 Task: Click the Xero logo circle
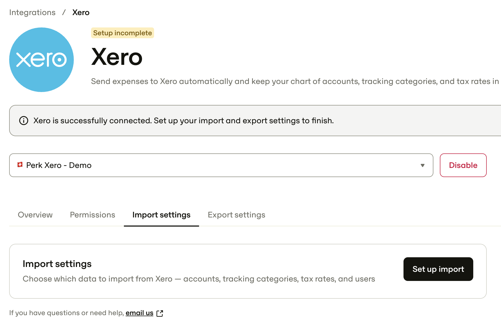[x=41, y=60]
